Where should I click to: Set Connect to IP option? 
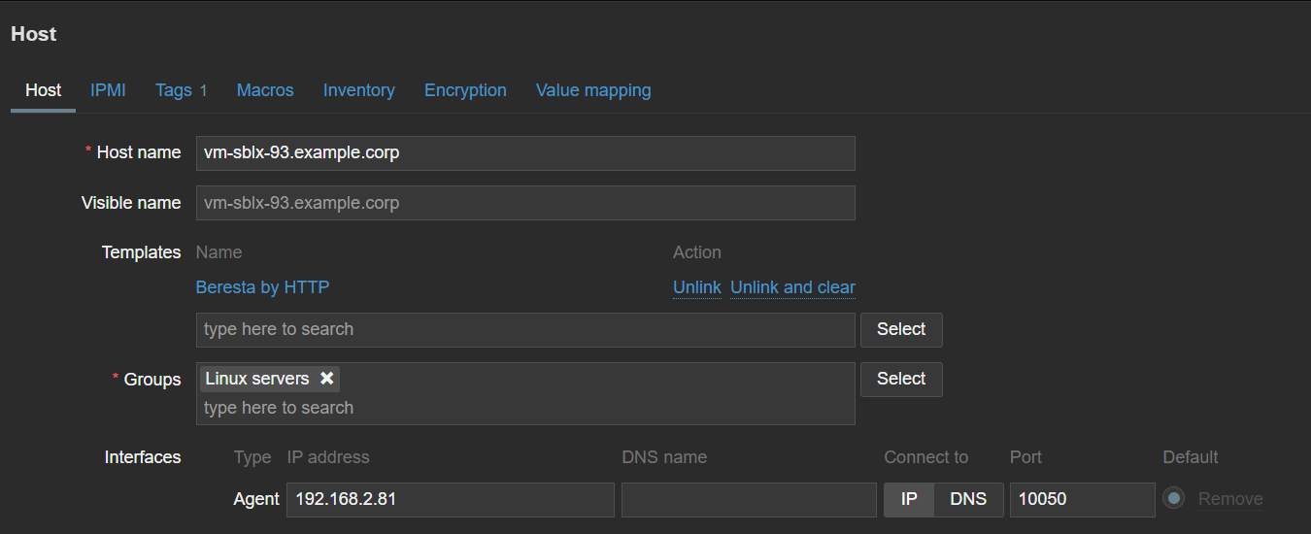point(909,499)
